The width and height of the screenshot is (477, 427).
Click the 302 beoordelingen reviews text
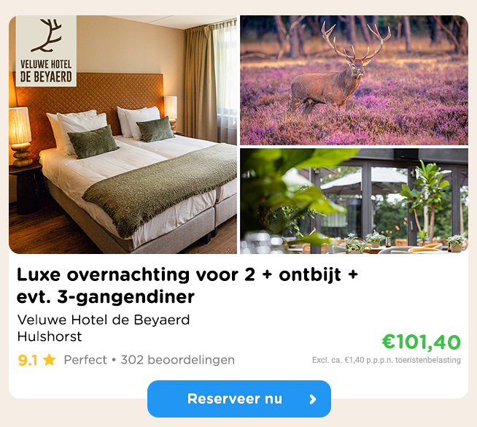point(178,360)
